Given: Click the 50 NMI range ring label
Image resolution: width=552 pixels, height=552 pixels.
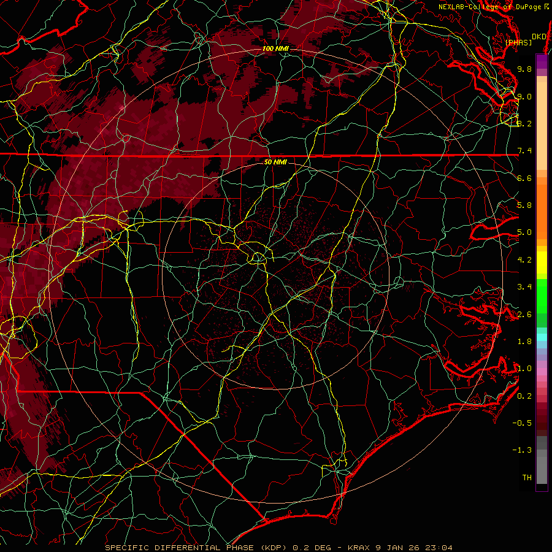Looking at the screenshot, I should point(275,162).
